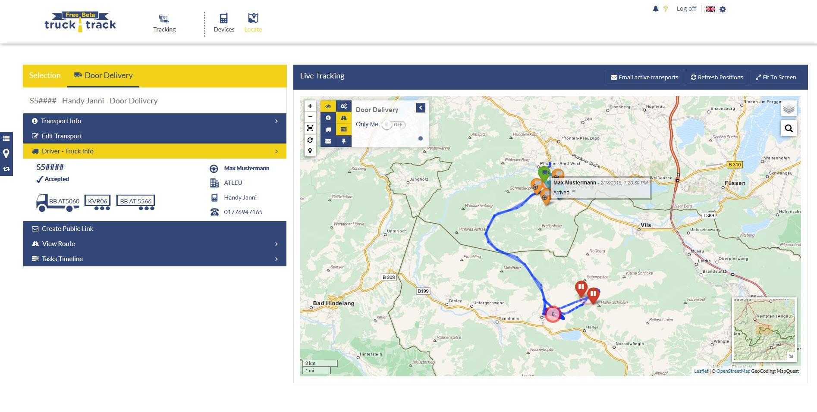Viewport: 817px width, 412px height.
Task: Click Fit To Screen button
Action: 776,78
